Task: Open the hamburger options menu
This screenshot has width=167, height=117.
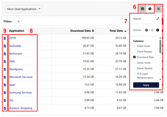Action: 158,9
